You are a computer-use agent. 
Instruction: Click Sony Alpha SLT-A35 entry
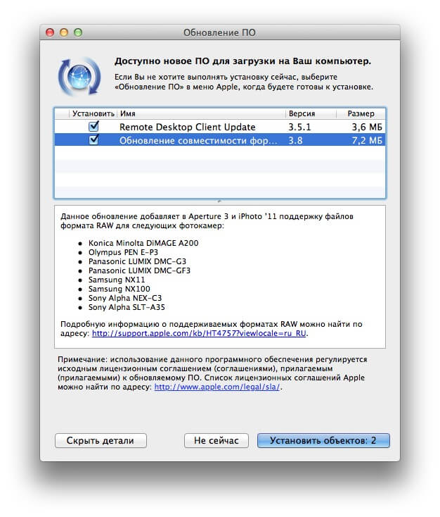(127, 307)
